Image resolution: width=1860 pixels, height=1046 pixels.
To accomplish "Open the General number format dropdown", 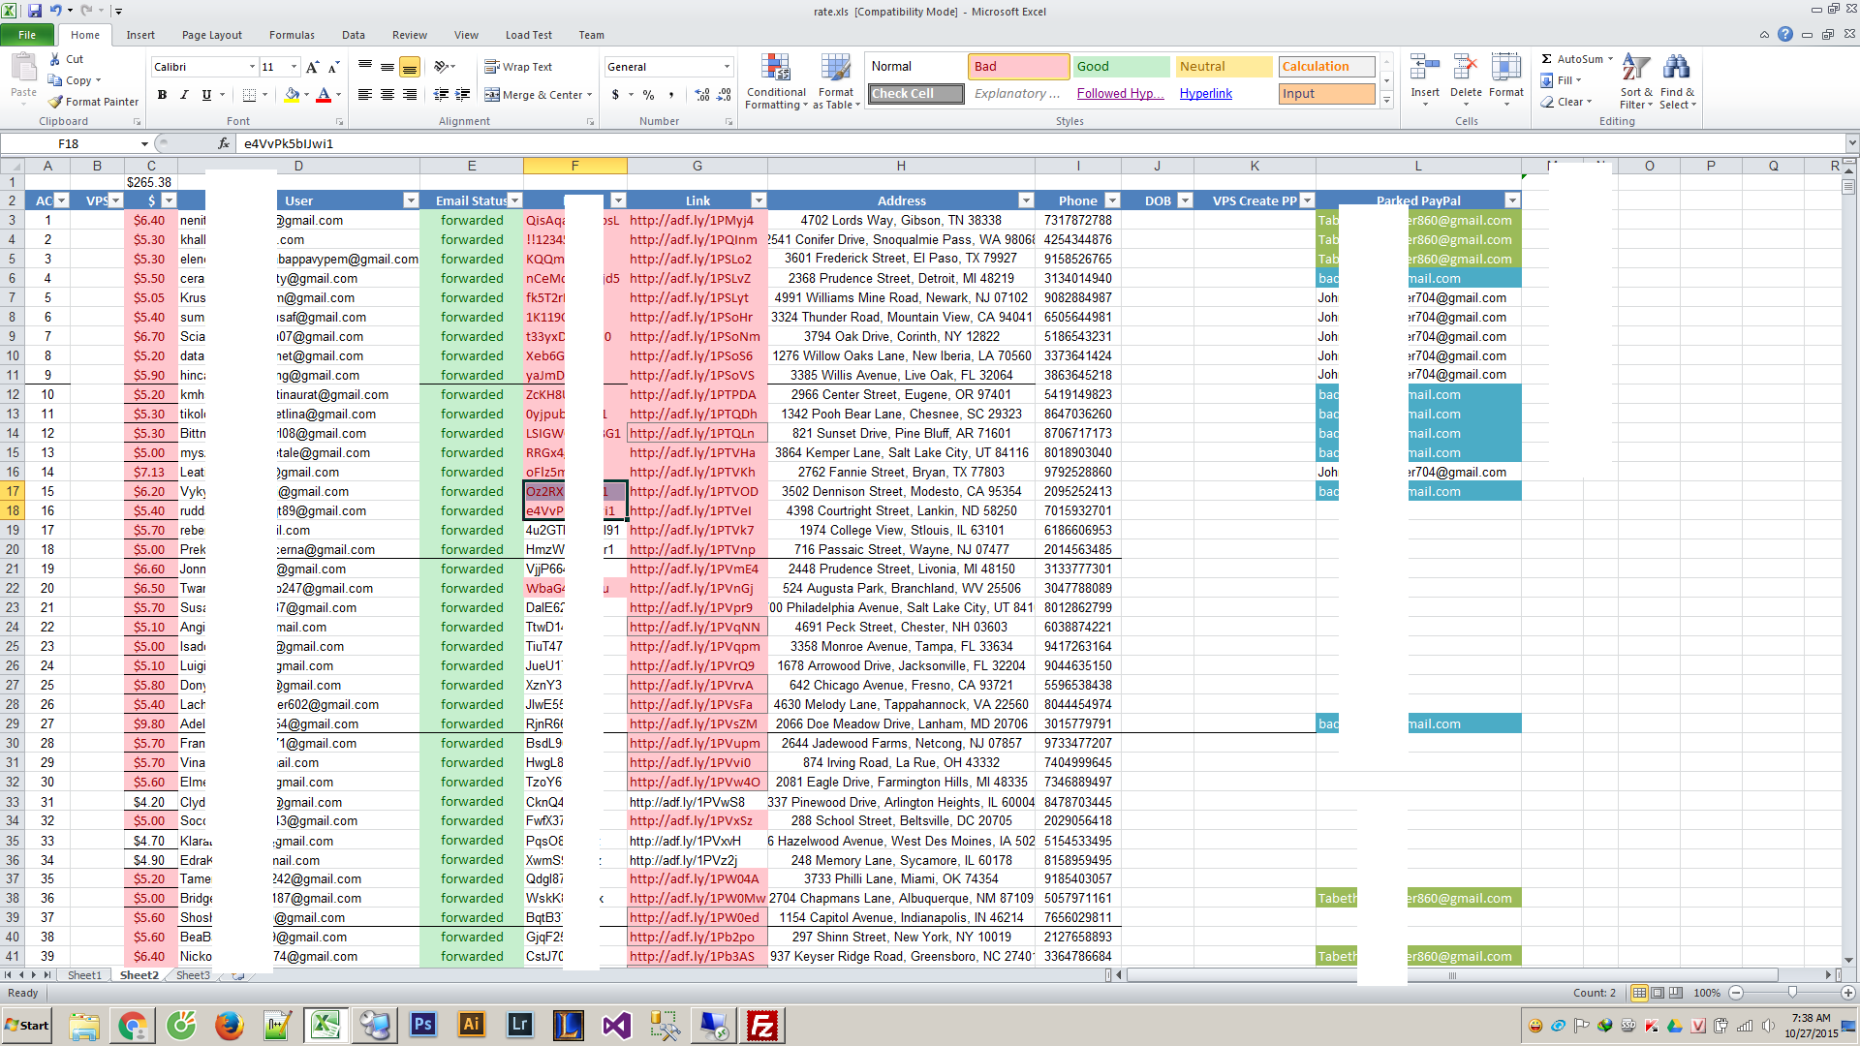I will pyautogui.click(x=727, y=67).
